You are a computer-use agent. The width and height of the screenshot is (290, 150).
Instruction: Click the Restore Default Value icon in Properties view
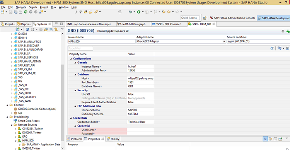point(275,139)
